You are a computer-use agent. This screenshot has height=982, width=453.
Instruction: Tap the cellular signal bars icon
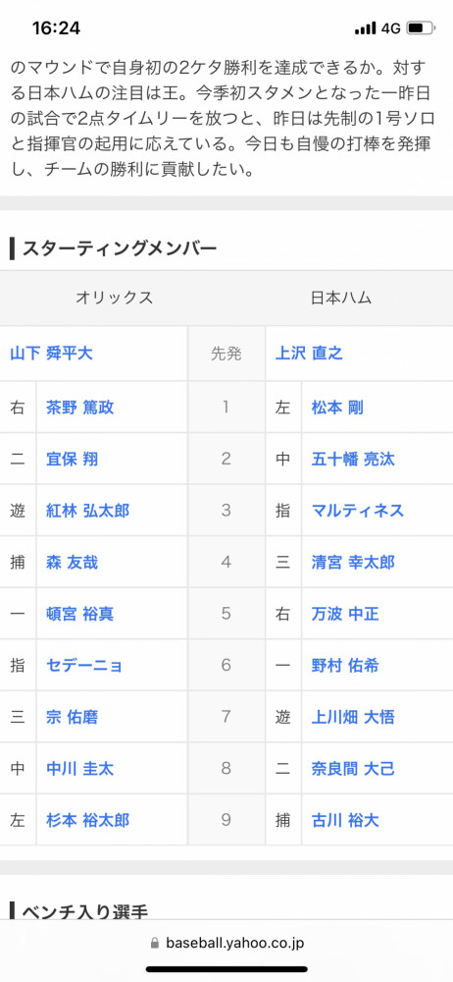365,28
